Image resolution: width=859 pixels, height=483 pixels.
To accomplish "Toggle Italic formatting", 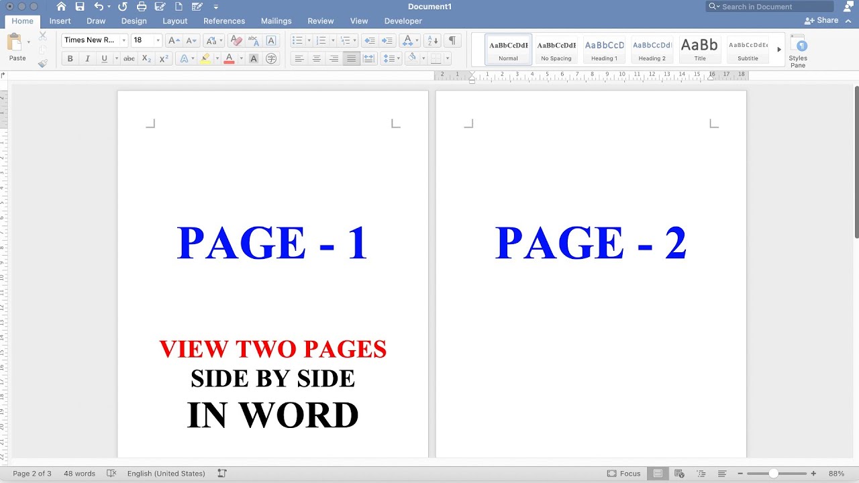I will click(x=87, y=59).
